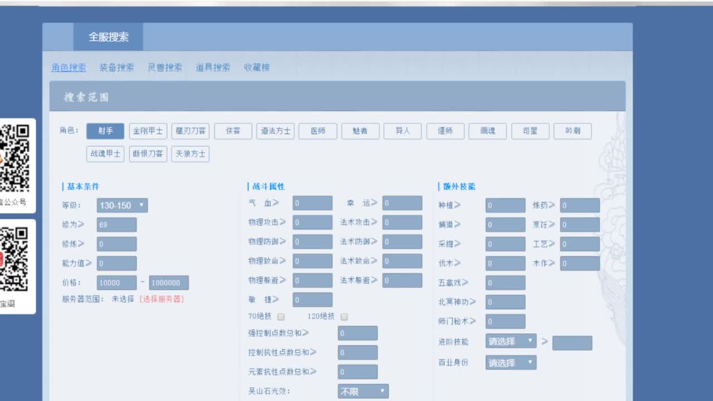Focus the 炼药 skill input field

[580, 206]
